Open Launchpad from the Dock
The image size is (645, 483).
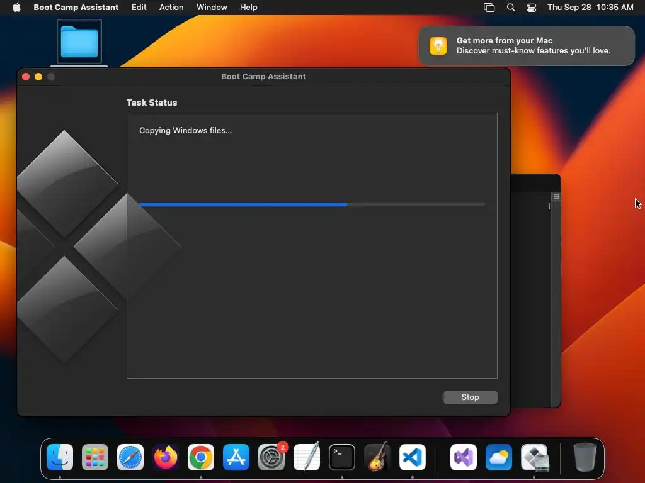tap(95, 457)
